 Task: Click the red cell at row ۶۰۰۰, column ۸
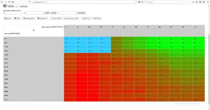tap(70, 99)
